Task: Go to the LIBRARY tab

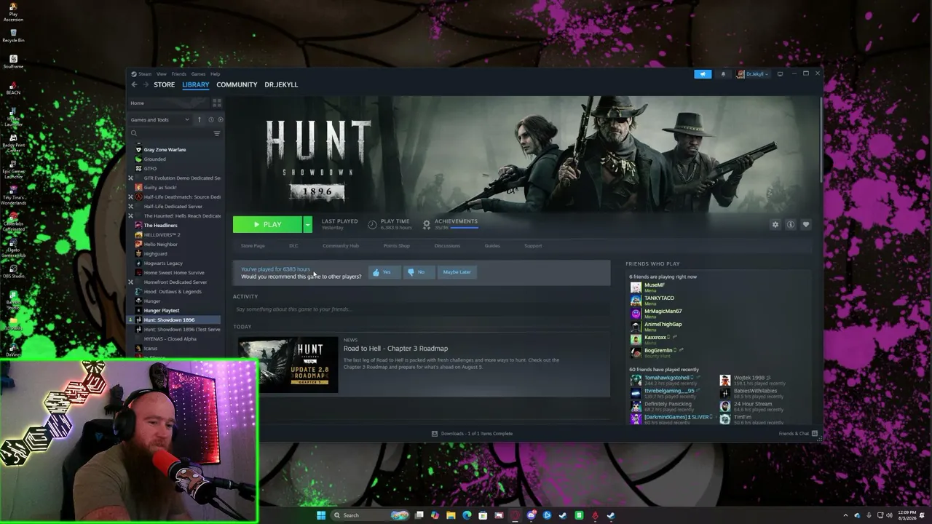Action: 196,84
